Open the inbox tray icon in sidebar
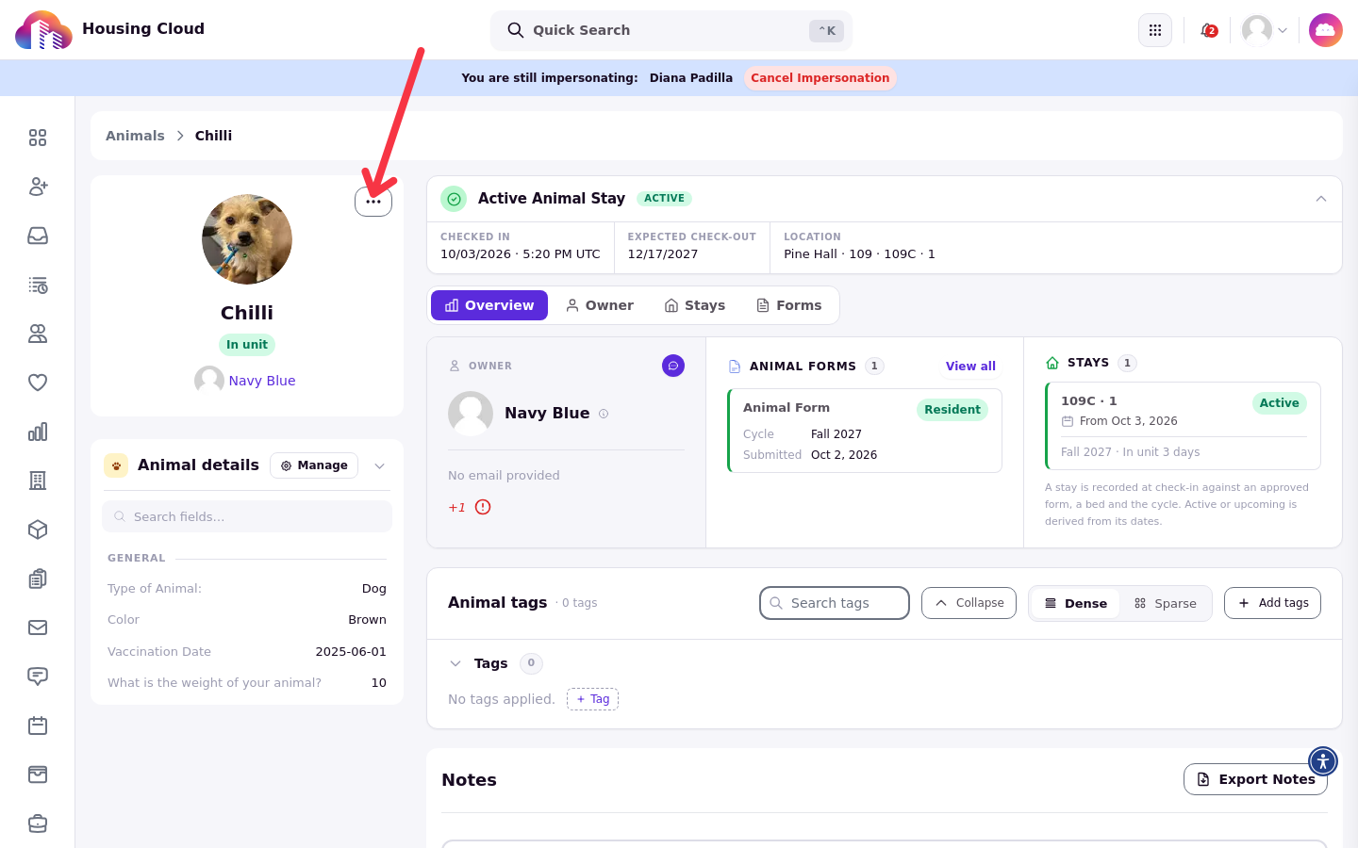 coord(38,236)
